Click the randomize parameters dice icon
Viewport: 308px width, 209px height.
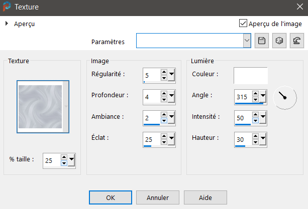point(278,41)
